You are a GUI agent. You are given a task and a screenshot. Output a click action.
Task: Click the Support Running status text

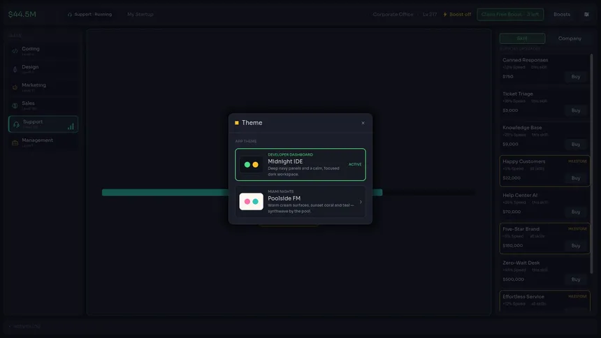click(x=93, y=15)
